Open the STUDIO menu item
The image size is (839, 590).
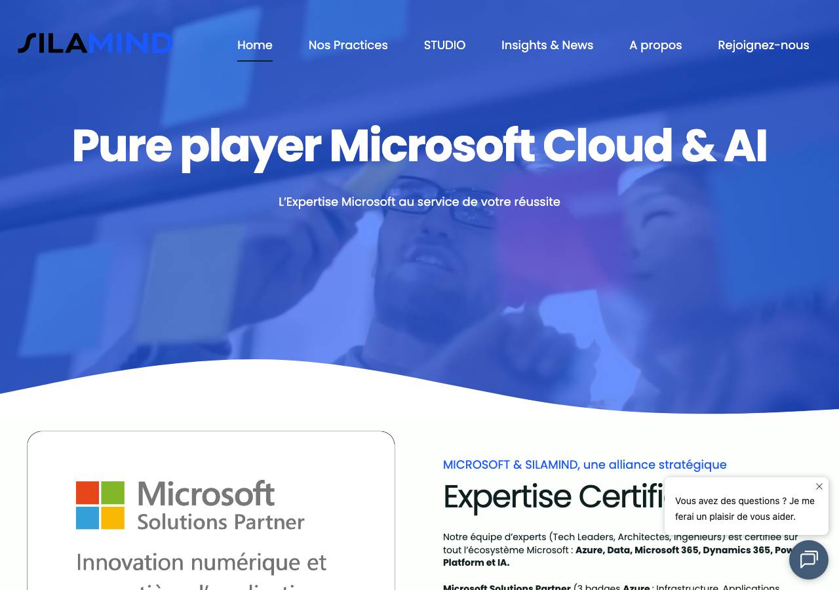(444, 45)
